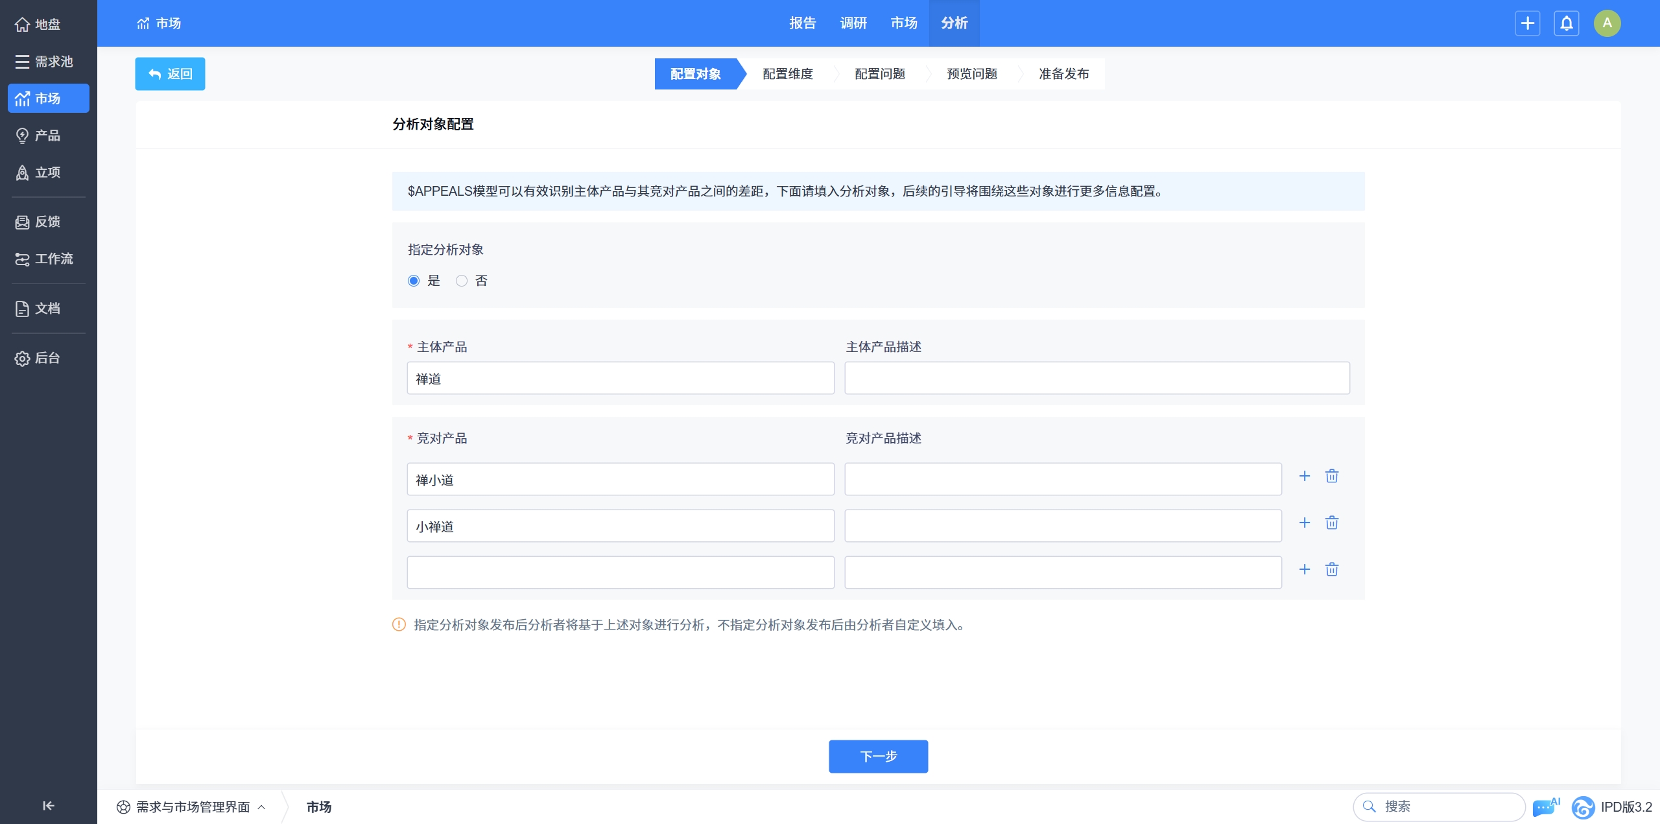Click the notification bell icon
This screenshot has width=1660, height=824.
pos(1566,23)
